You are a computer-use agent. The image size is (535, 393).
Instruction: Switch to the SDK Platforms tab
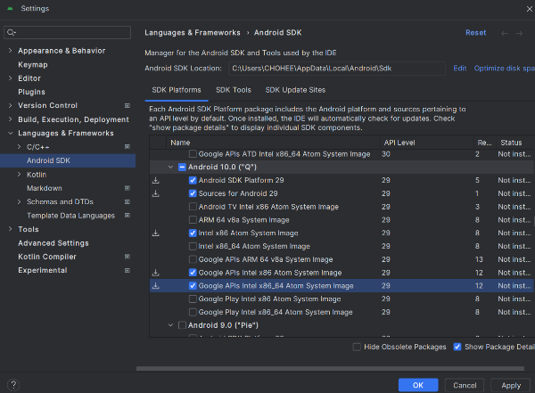click(x=177, y=90)
